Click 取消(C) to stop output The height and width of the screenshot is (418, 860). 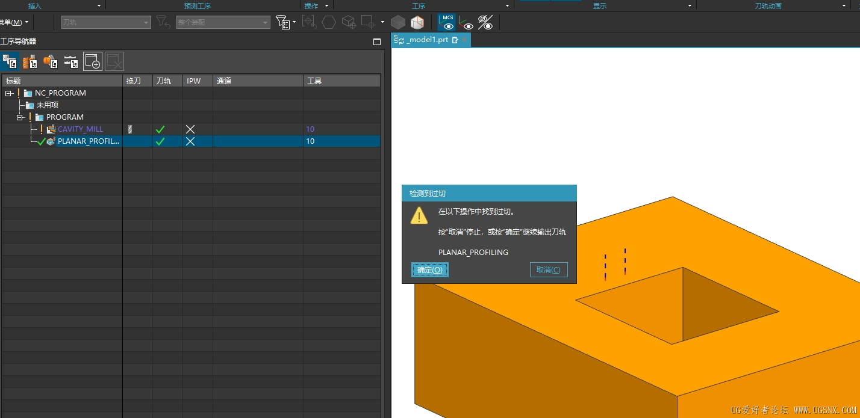[x=549, y=270]
